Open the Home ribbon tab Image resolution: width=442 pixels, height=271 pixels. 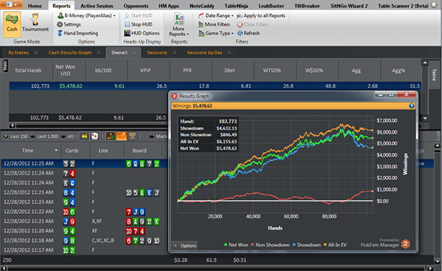[35, 6]
